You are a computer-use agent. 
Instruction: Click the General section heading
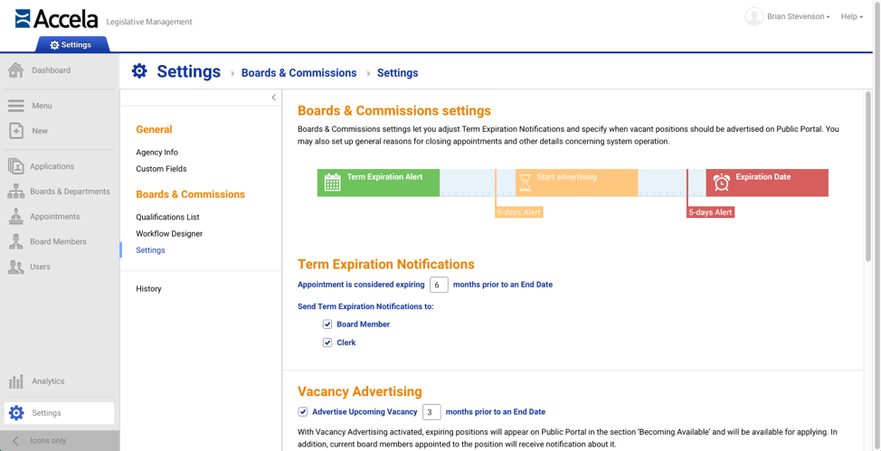(154, 130)
